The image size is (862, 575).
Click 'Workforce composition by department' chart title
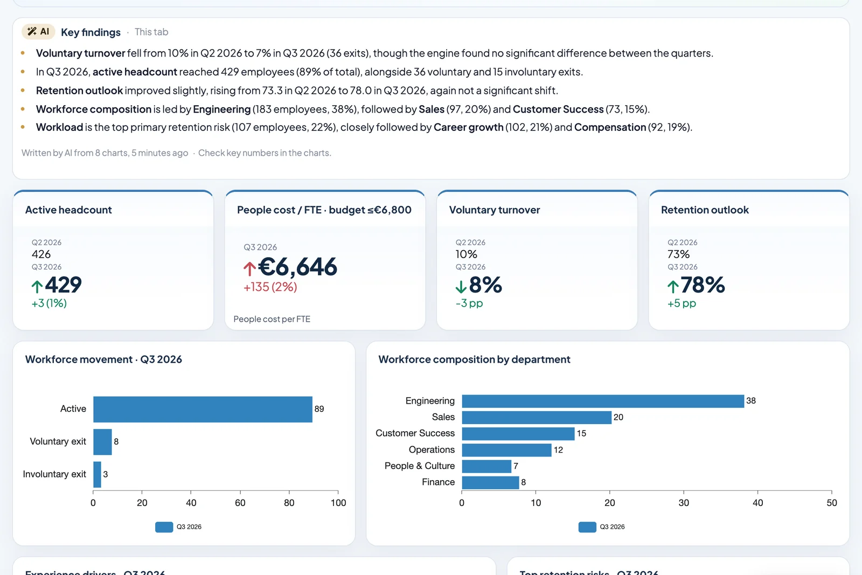[474, 359]
